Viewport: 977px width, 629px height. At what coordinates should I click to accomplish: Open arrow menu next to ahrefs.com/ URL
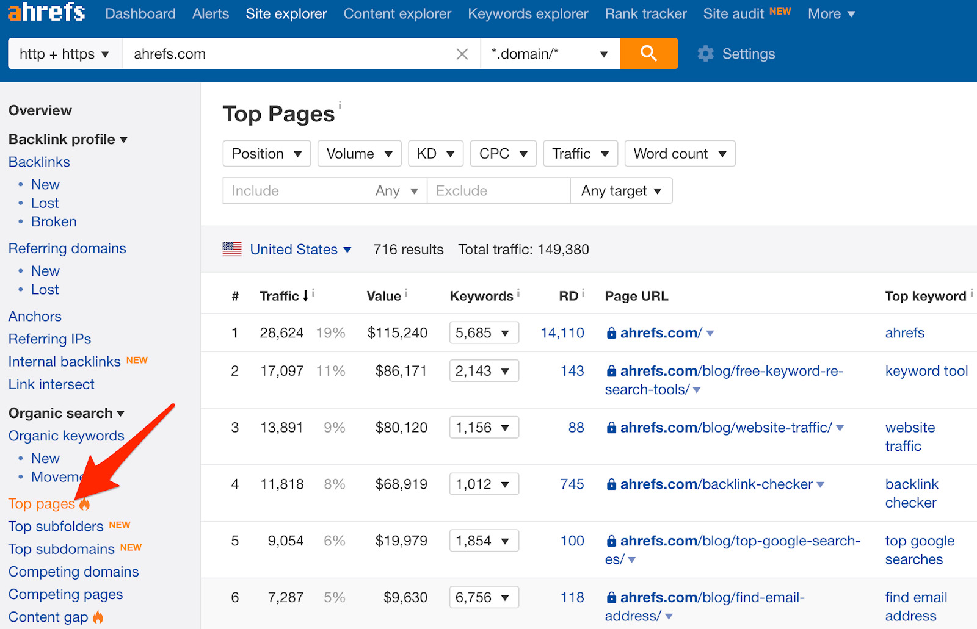tap(710, 334)
